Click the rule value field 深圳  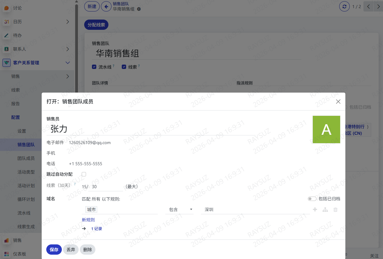pyautogui.click(x=255, y=210)
